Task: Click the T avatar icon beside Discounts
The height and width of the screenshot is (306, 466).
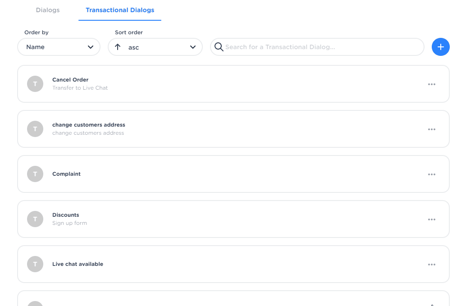Action: [x=35, y=219]
